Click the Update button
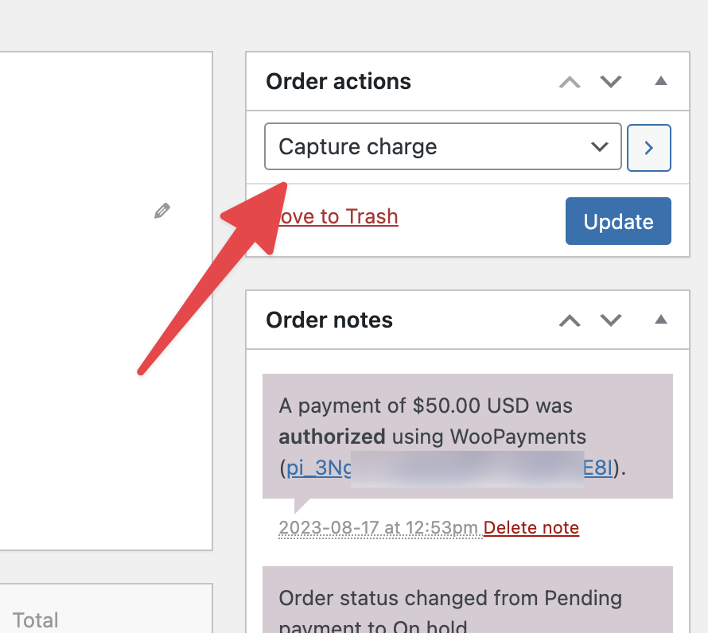Screen dimensions: 708x633 point(618,221)
